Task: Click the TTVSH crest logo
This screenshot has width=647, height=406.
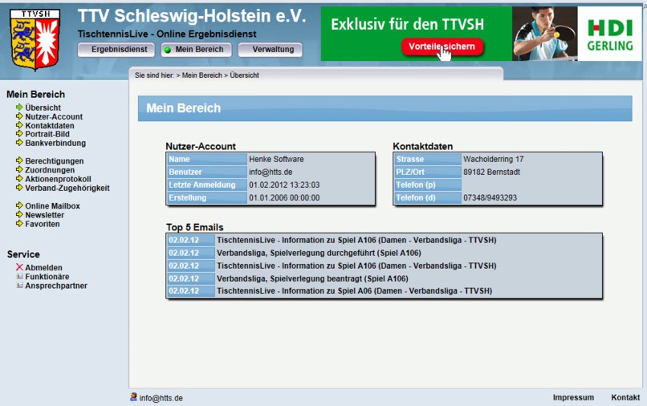Action: pyautogui.click(x=35, y=40)
